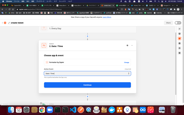This screenshot has height=115, width=184.
Task: Open the Action Event Date / Time dropdown
Action: pyautogui.click(x=87, y=74)
